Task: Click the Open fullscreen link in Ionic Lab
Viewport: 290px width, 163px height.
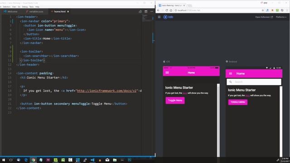Action: [x=264, y=17]
